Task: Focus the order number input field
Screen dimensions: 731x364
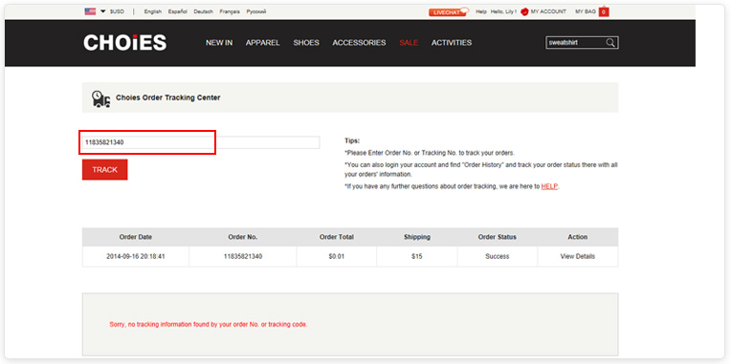Action: pos(201,142)
